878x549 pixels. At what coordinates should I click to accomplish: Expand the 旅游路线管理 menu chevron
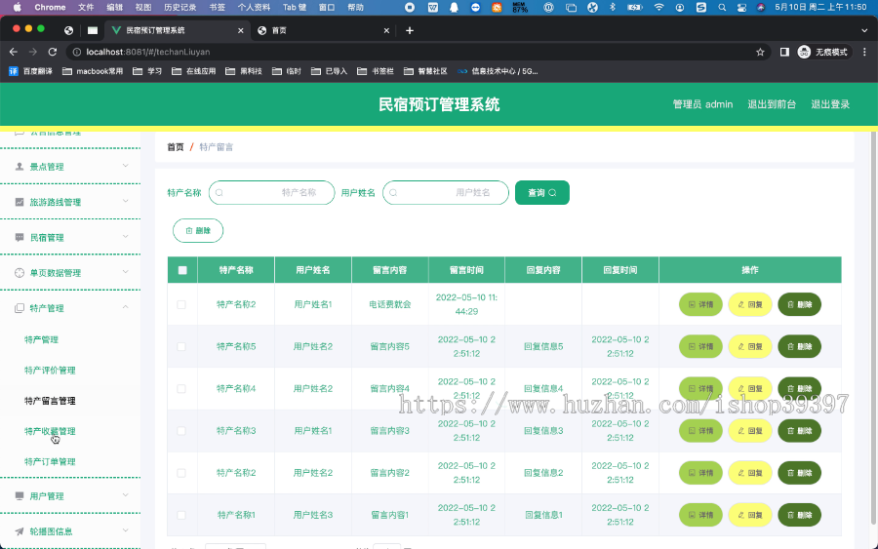[126, 201]
